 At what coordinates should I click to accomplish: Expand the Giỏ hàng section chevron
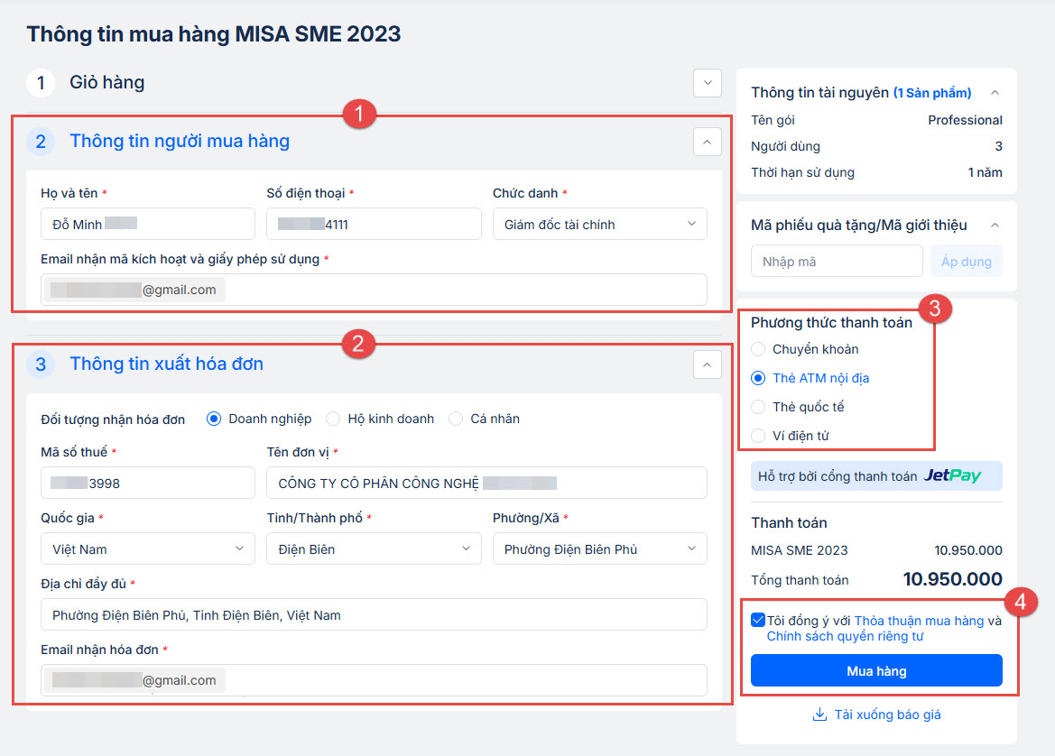click(708, 83)
